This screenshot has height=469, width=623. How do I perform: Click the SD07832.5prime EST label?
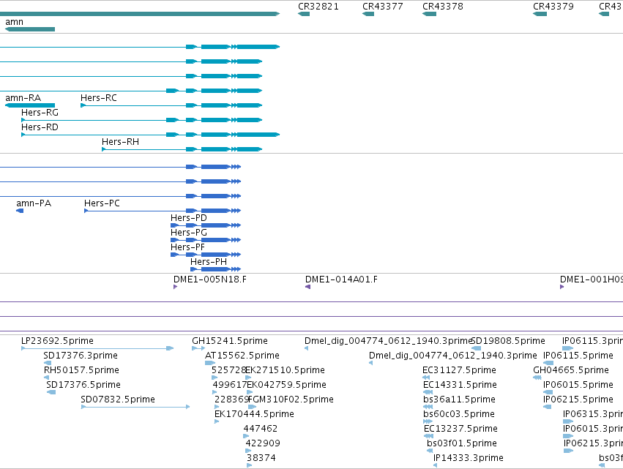coord(118,399)
